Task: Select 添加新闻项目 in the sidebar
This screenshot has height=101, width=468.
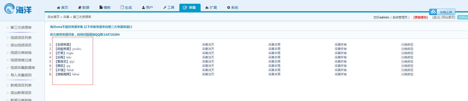Action: click(x=21, y=93)
